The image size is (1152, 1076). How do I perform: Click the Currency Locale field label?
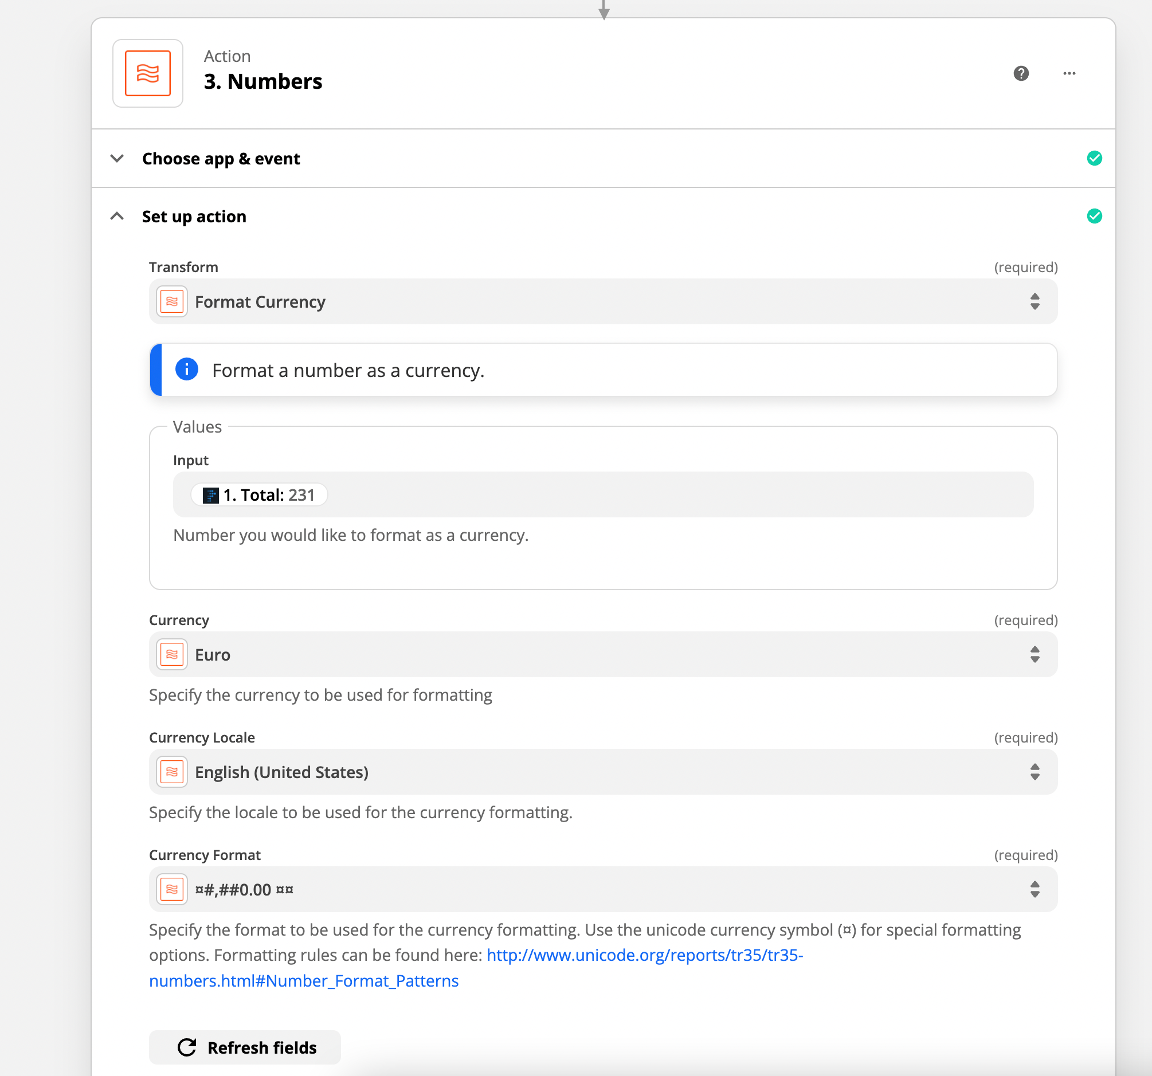click(x=202, y=737)
